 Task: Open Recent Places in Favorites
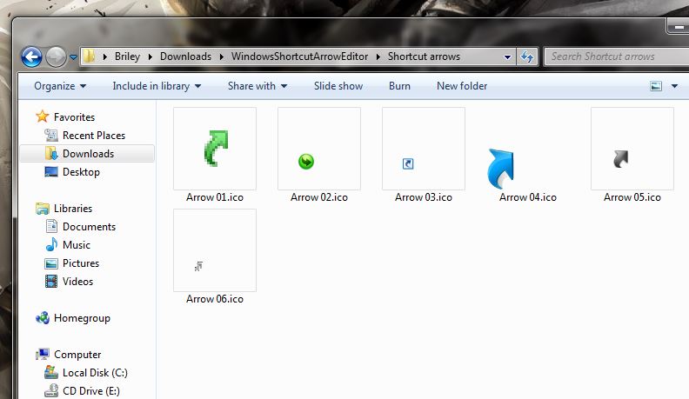pos(94,136)
